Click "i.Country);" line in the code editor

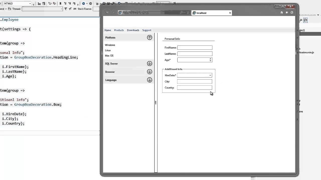coord(13,123)
